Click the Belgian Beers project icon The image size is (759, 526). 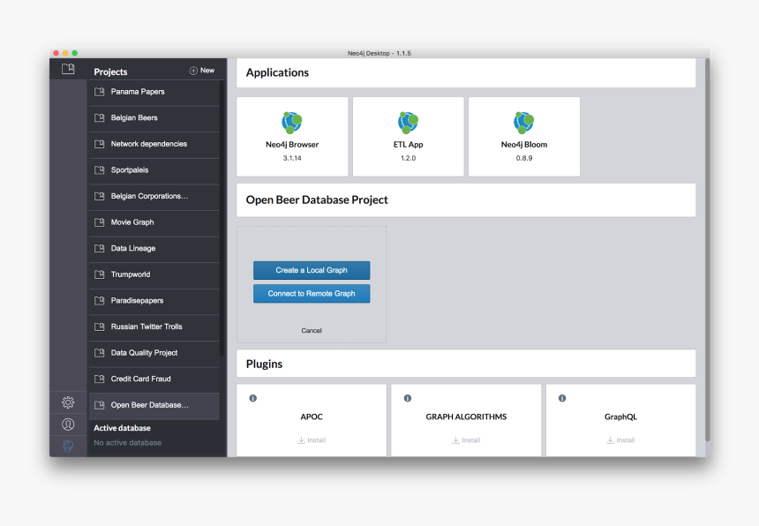click(99, 118)
